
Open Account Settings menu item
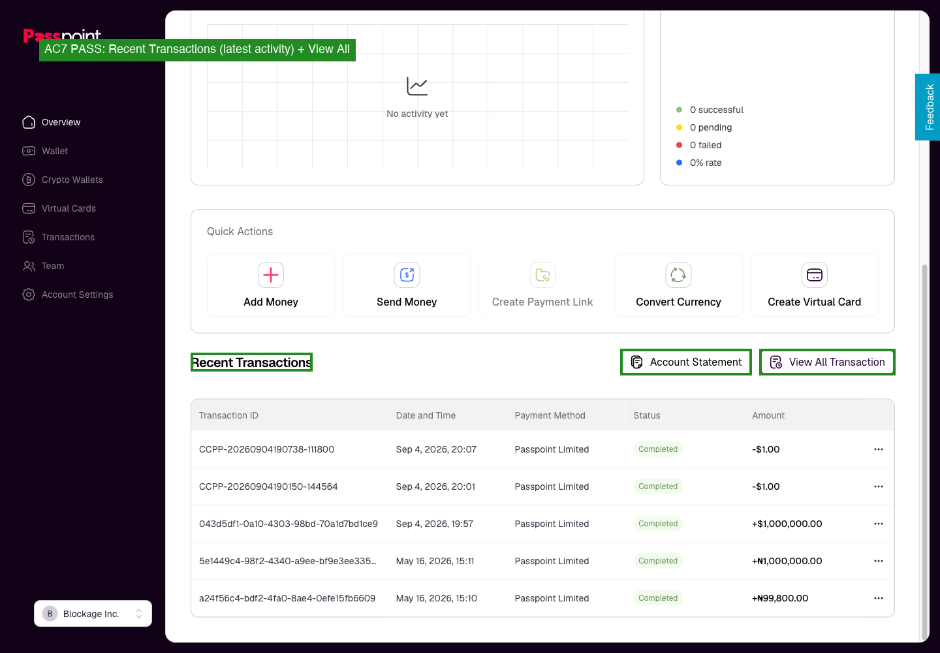pos(77,295)
